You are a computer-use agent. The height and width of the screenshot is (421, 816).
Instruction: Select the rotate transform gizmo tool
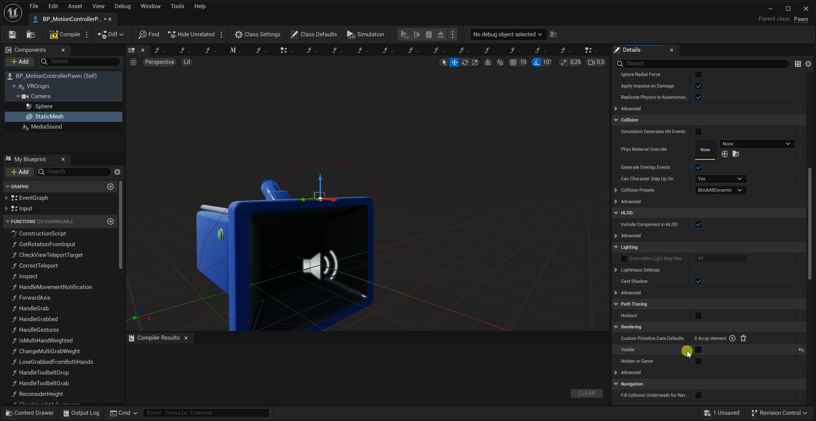pyautogui.click(x=465, y=62)
